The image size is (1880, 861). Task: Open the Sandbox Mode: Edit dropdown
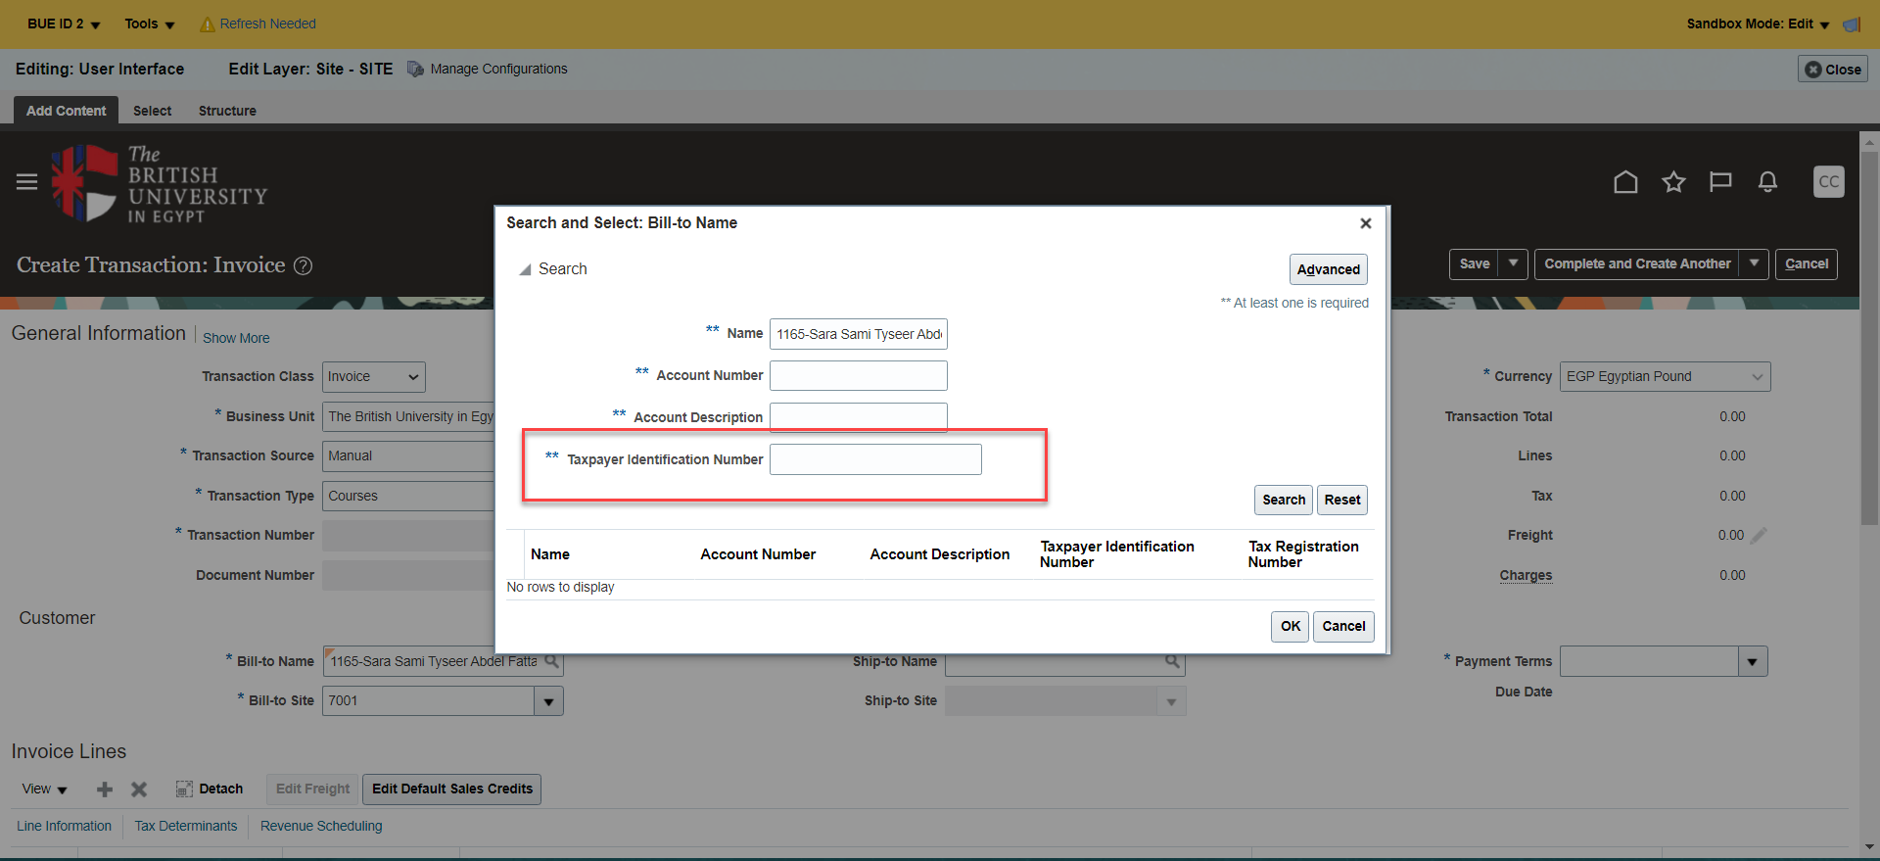click(1759, 24)
